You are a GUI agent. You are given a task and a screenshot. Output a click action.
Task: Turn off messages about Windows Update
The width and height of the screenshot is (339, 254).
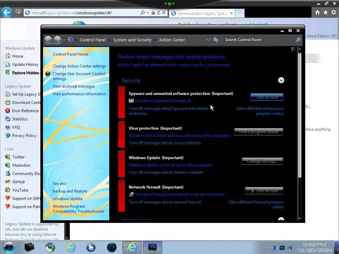pos(166,172)
